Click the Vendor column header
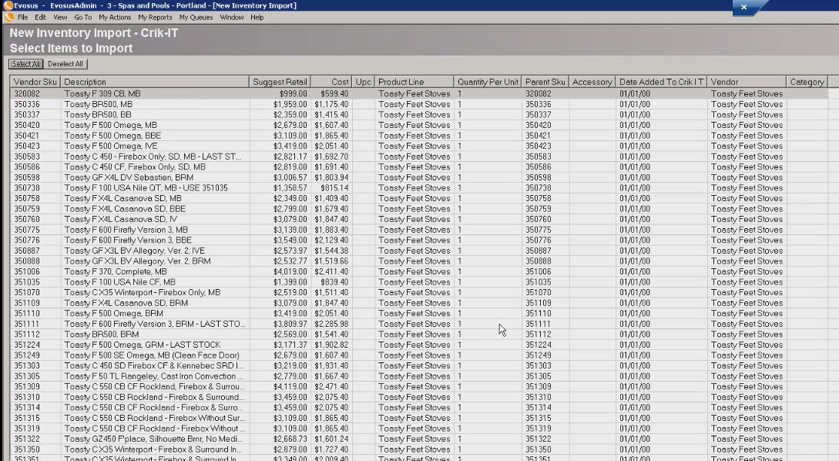 747,82
